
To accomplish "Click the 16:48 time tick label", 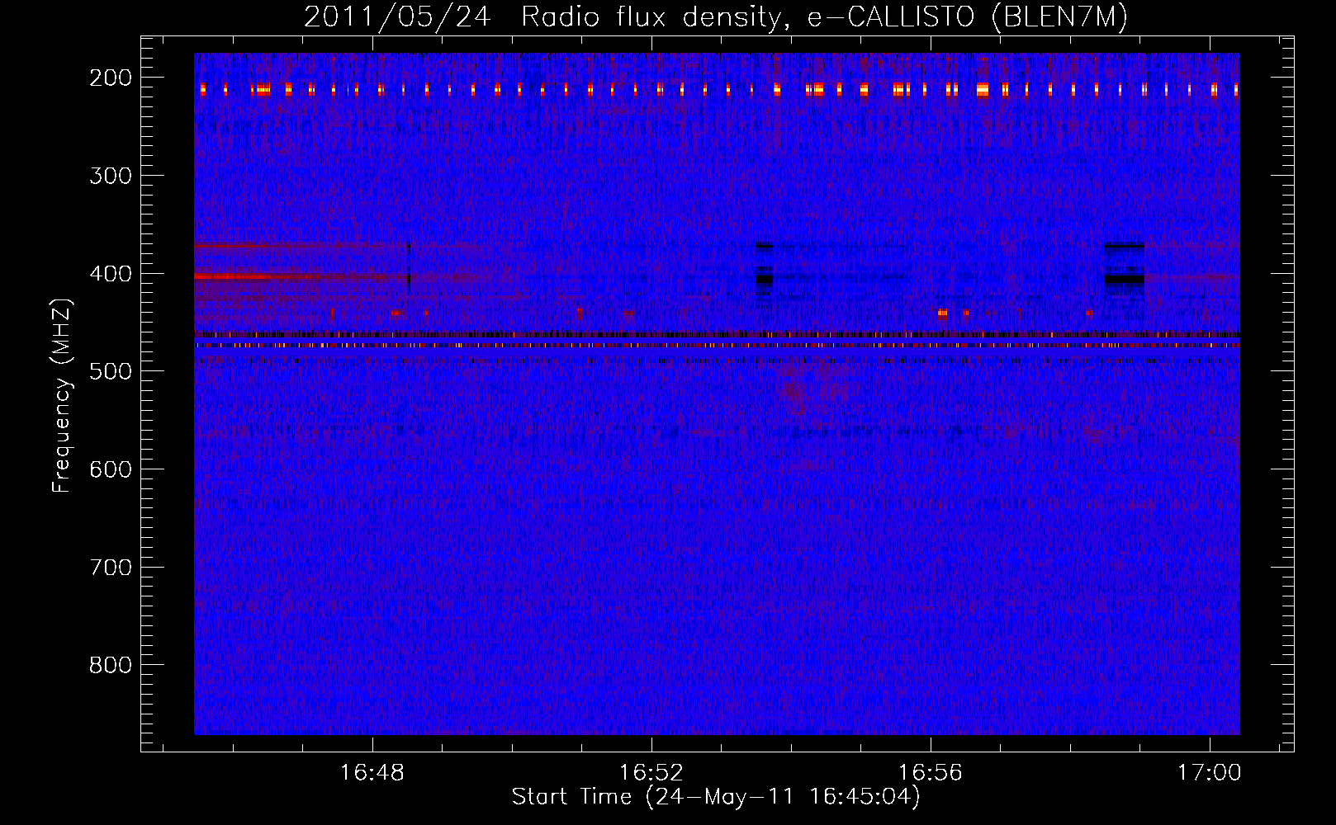I will tap(372, 772).
